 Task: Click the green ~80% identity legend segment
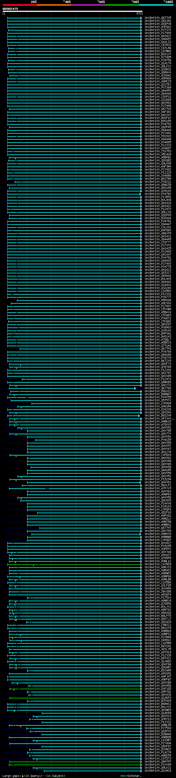[x=122, y=5]
